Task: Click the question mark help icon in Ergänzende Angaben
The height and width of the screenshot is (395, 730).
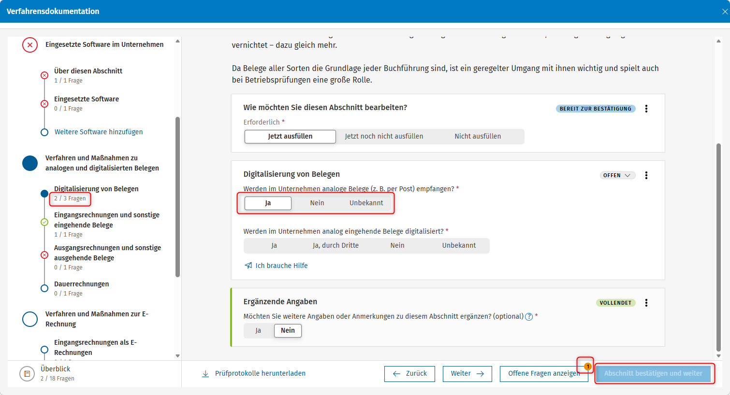Action: pos(529,317)
